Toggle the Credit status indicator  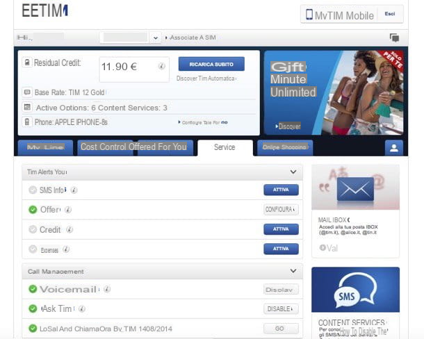[33, 229]
